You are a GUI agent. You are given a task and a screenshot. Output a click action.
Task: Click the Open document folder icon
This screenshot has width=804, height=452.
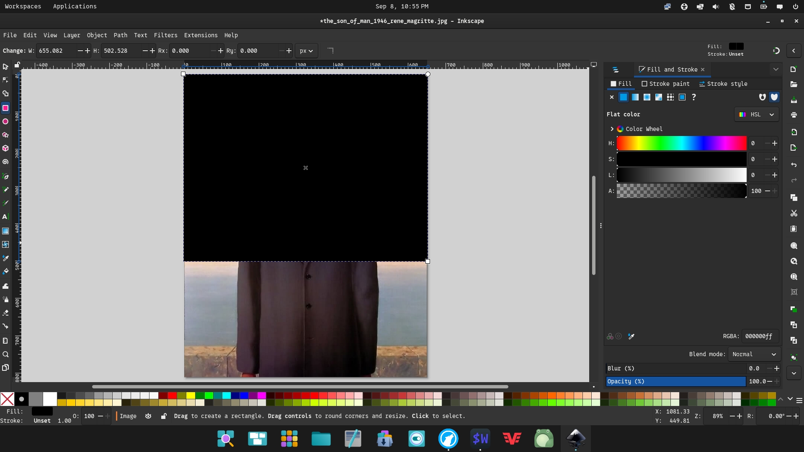pyautogui.click(x=794, y=84)
